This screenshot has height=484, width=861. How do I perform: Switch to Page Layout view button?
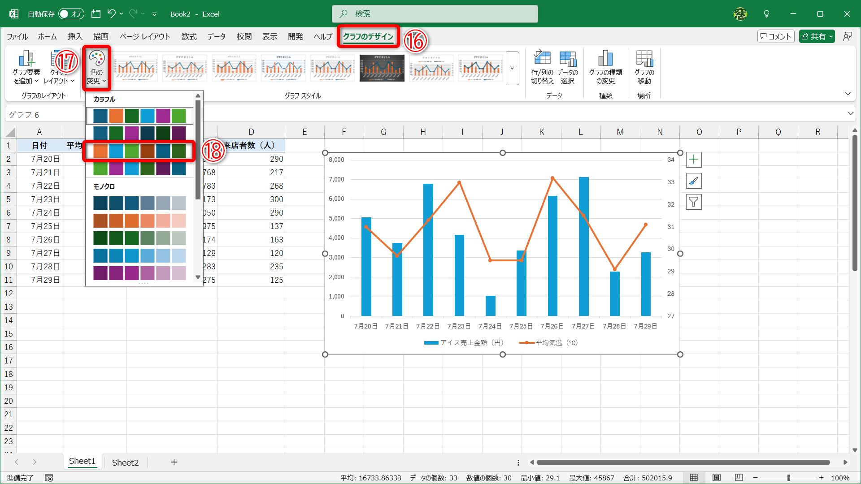[x=717, y=478]
